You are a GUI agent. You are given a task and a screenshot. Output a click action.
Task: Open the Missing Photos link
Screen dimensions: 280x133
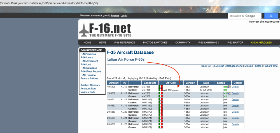pos(253,66)
